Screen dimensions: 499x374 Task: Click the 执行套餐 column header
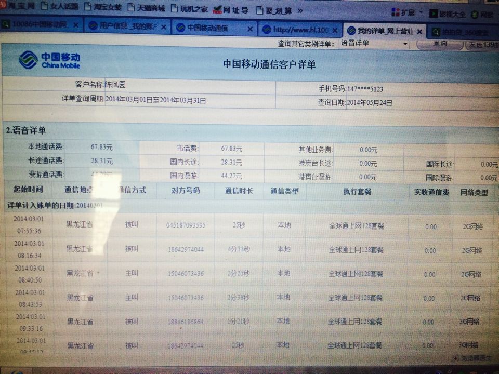358,192
